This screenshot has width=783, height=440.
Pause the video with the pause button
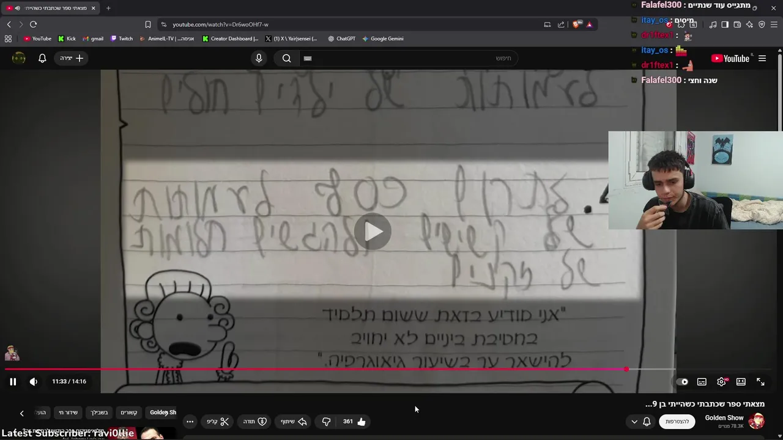13,381
